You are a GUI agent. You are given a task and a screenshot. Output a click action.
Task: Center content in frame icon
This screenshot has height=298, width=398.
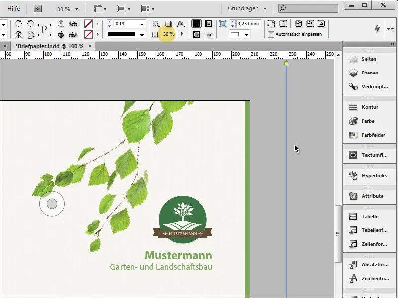[321, 24]
